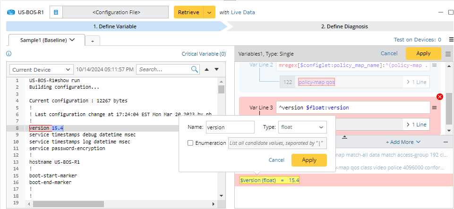Image resolution: width=454 pixels, height=209 pixels.
Task: Expand the Add More menu
Action: [403, 142]
